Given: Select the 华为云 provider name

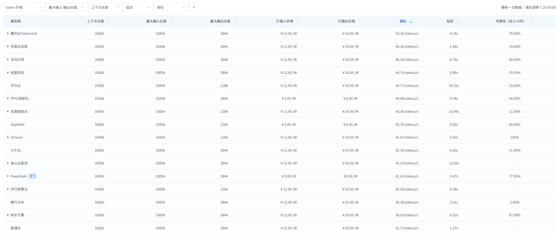Looking at the screenshot, I should pos(16,85).
